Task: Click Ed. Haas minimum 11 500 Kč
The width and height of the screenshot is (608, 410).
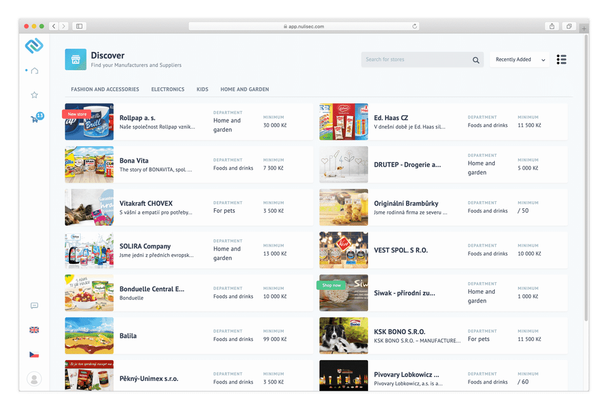Action: (x=529, y=125)
